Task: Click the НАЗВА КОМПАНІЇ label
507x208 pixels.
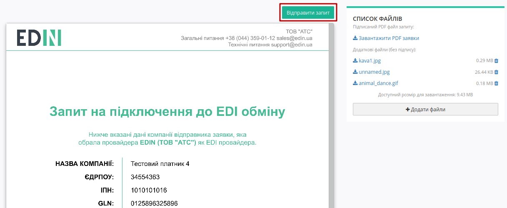Action: 85,164
